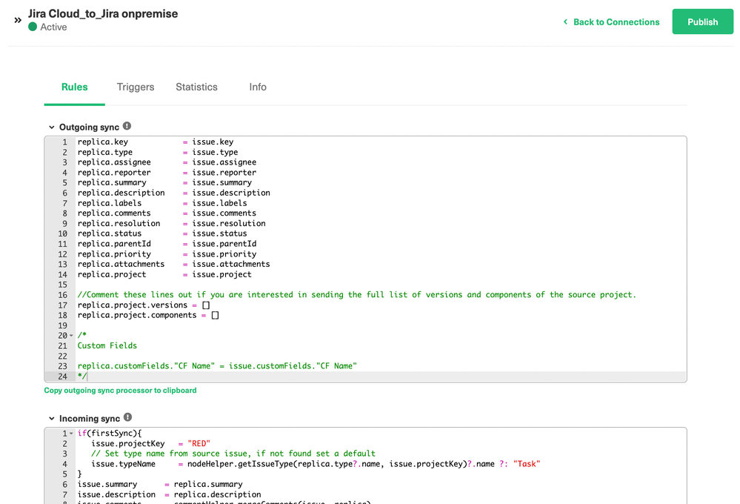Click the replica.reporter outgoing line

[167, 173]
